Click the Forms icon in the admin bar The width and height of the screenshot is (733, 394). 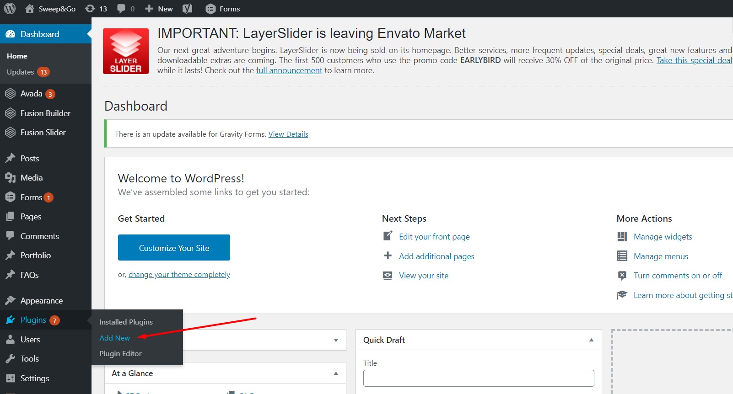(210, 9)
